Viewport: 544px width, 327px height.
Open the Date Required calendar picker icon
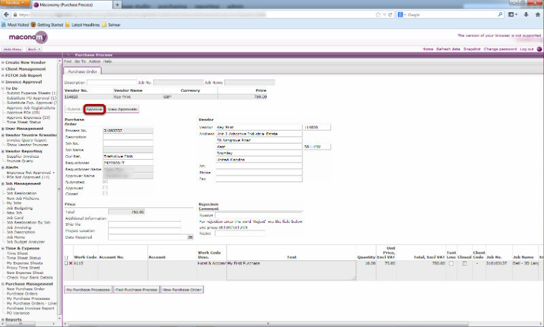coord(190,237)
